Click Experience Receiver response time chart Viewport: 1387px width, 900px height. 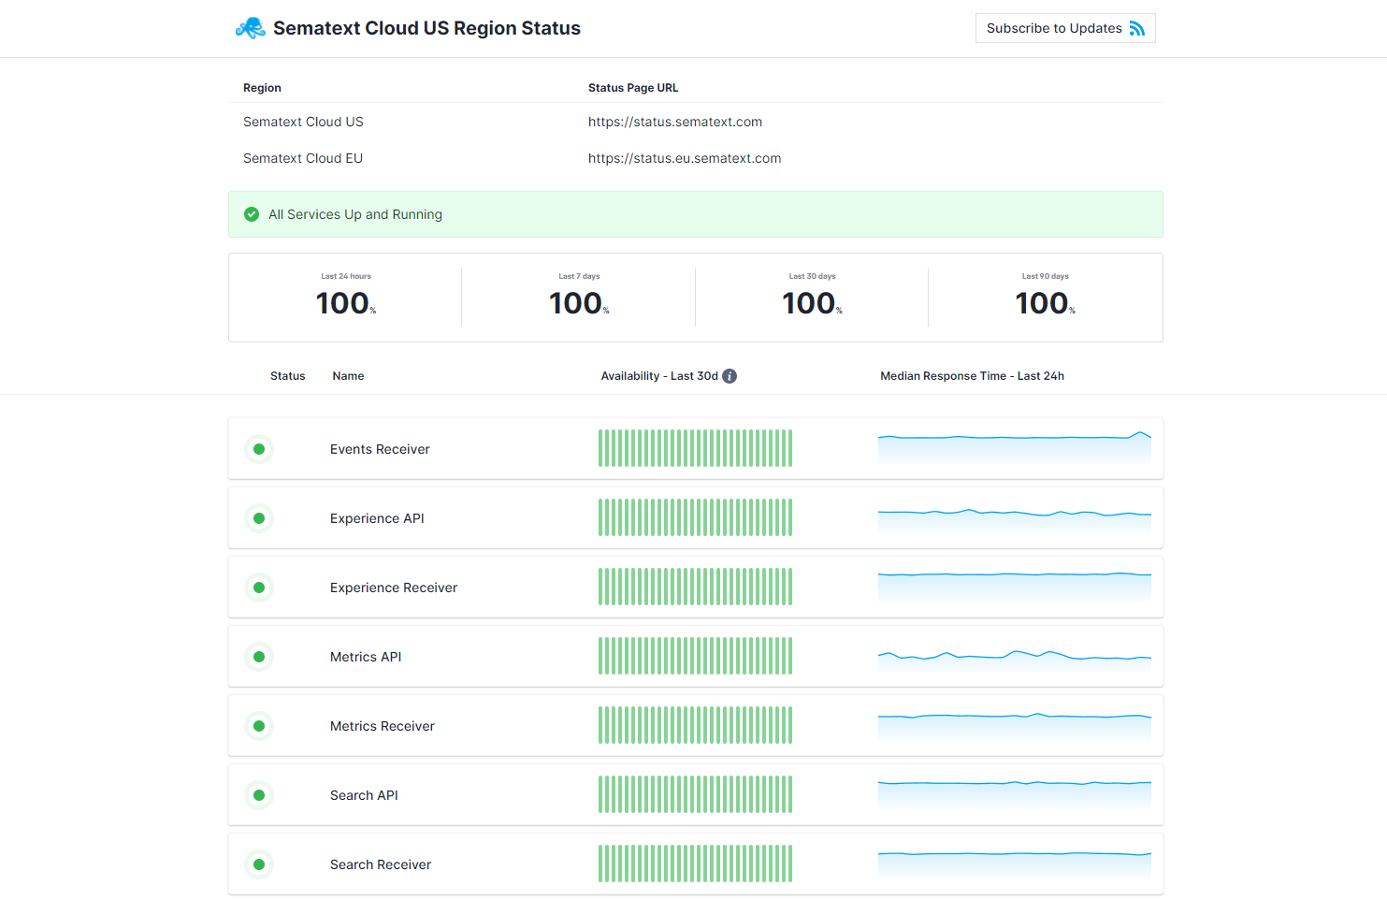click(1015, 587)
